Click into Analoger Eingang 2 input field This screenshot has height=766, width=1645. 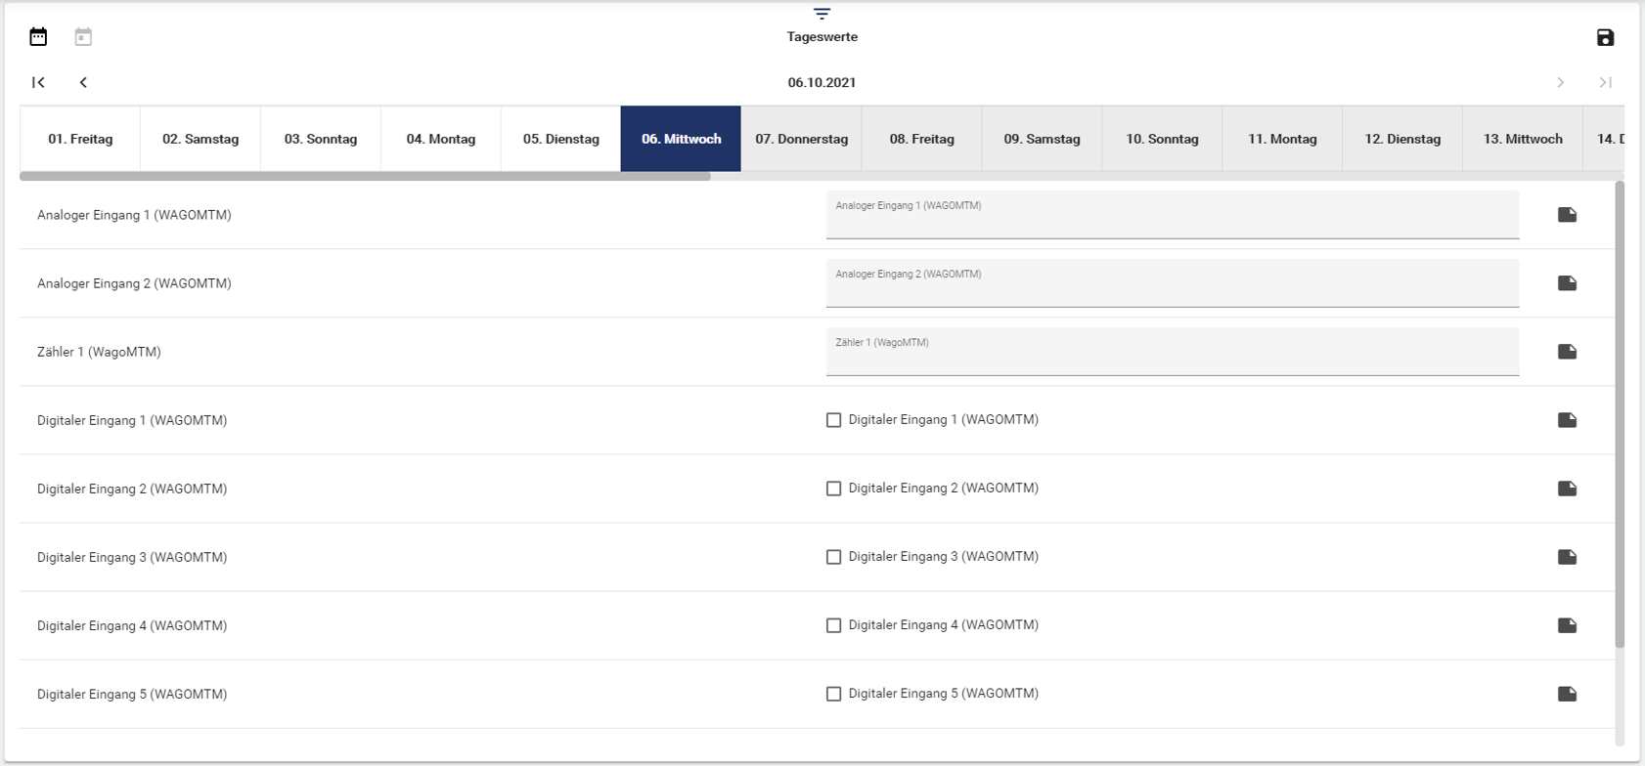point(1172,287)
